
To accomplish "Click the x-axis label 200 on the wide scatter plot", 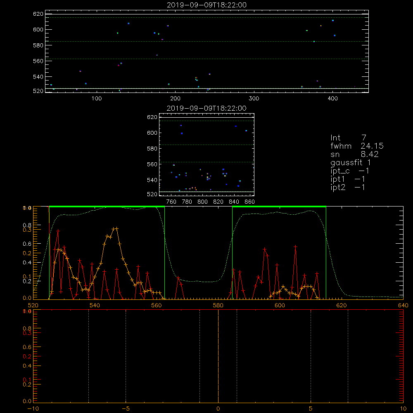I will (175, 99).
